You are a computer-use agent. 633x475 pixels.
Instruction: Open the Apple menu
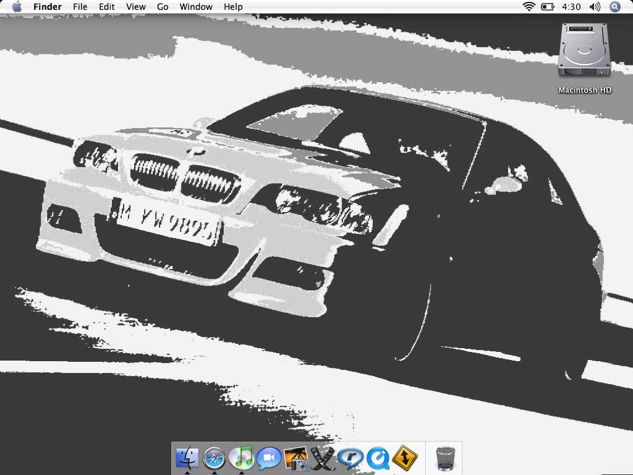coord(17,7)
